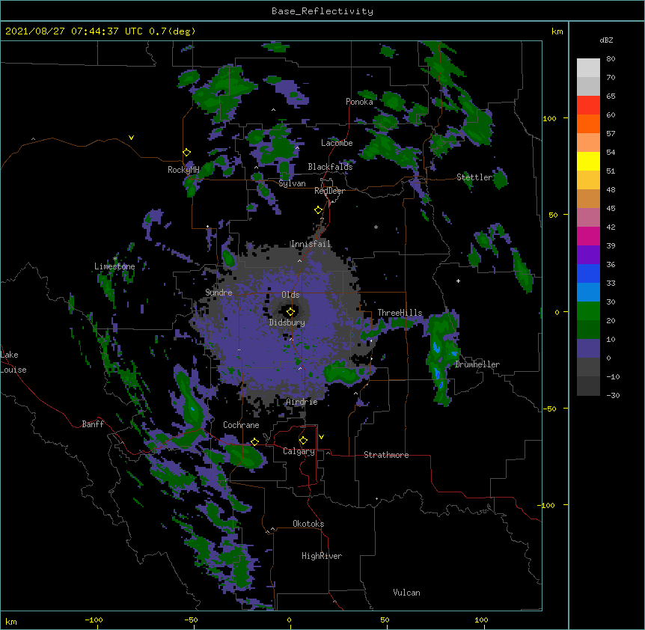Click the Sundre label
The width and height of the screenshot is (645, 630).
click(x=218, y=293)
